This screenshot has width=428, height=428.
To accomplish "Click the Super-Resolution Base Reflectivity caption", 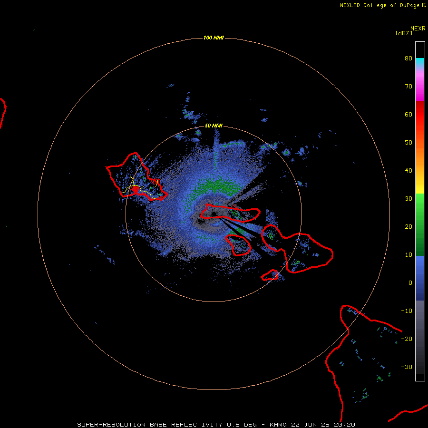I will pos(216,425).
